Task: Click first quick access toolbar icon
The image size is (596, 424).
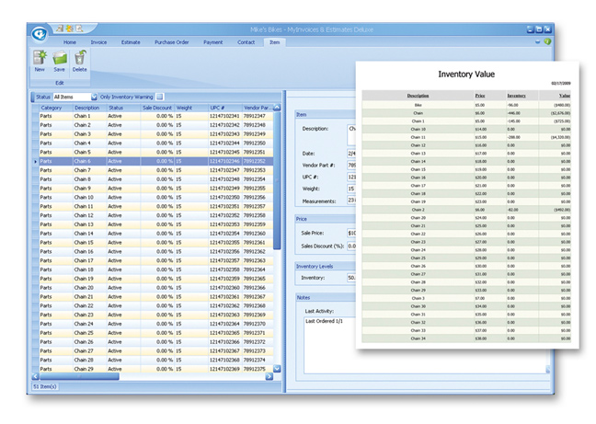Action: point(59,28)
